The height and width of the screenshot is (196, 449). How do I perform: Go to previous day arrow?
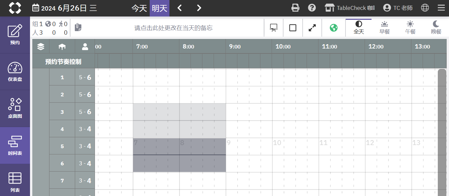click(180, 8)
